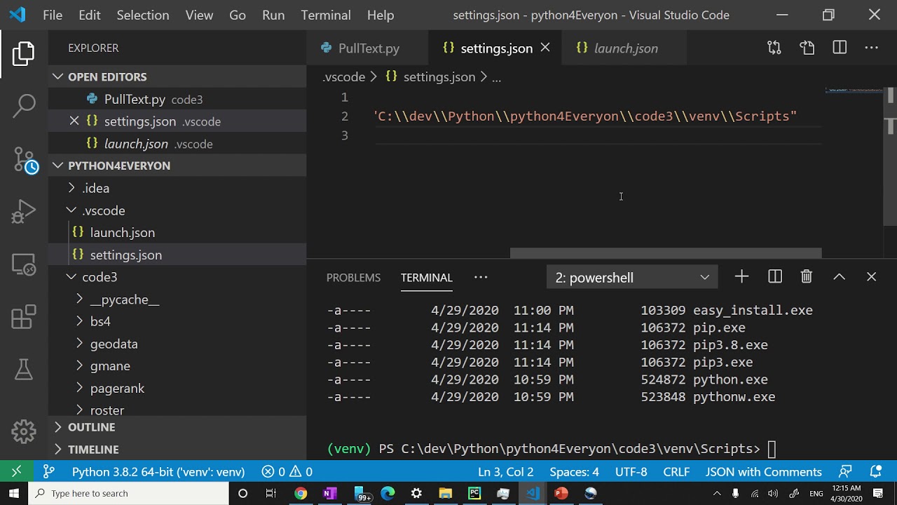Viewport: 897px width, 505px height.
Task: Open the Remote Explorer view
Action: pos(24,264)
